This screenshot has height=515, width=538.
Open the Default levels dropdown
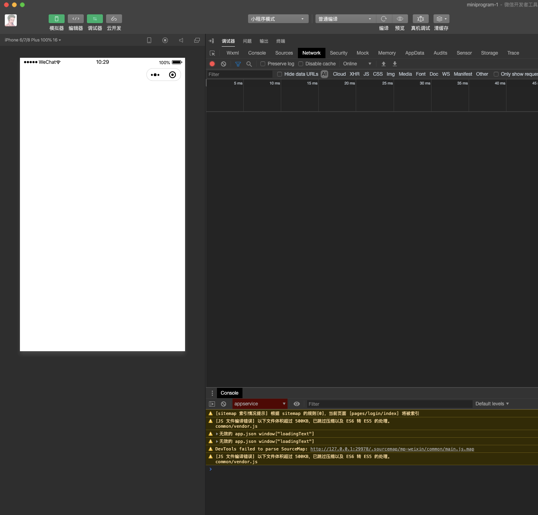492,404
